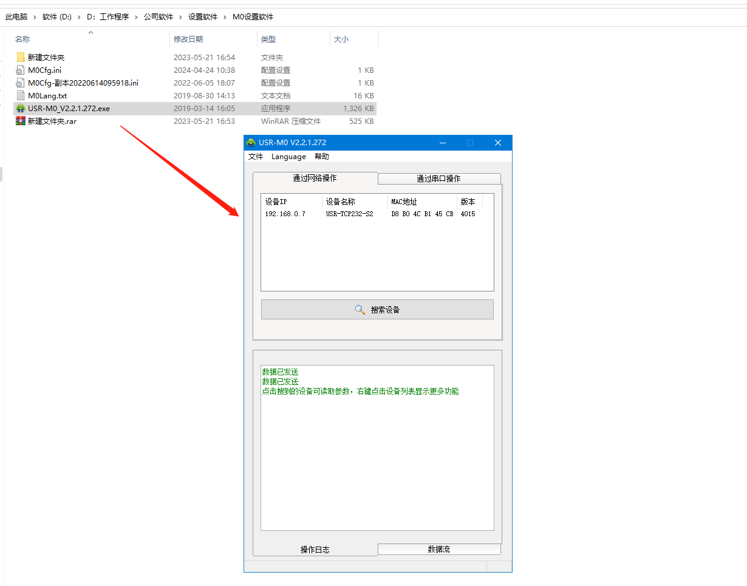Switch to the 通过串口操作 tab
747x586 pixels.
click(438, 179)
